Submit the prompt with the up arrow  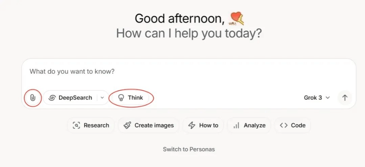[345, 98]
